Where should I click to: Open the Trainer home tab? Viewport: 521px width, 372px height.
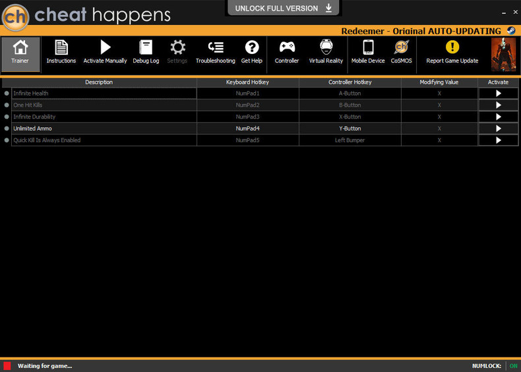tap(20, 55)
